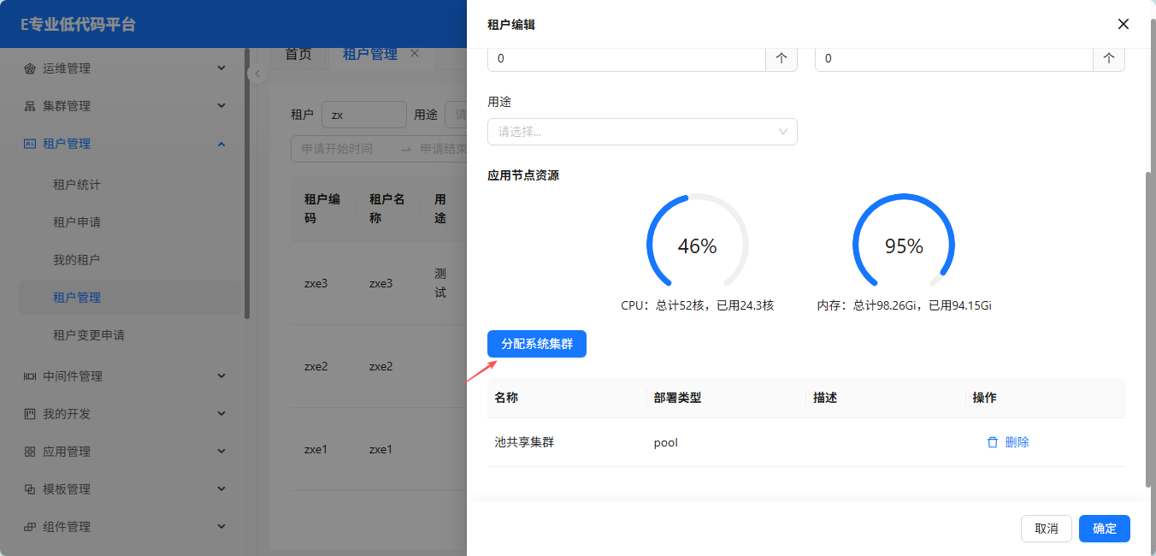Collapse the 租户管理 menu chevron
Image resolution: width=1156 pixels, height=556 pixels.
221,144
